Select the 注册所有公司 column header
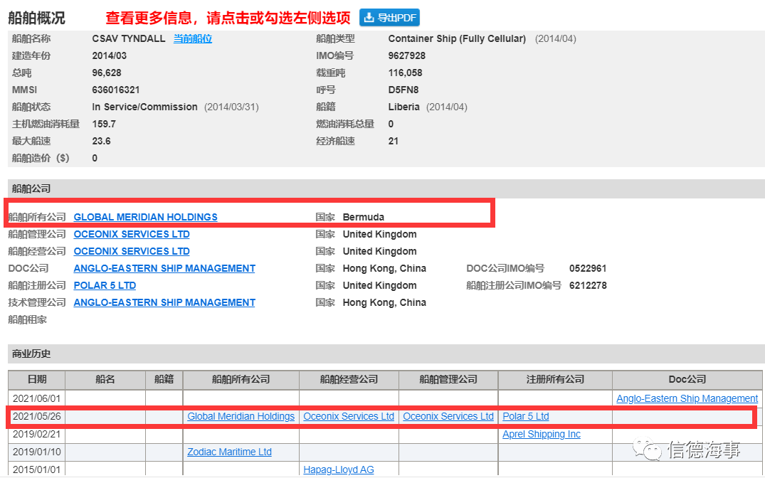The width and height of the screenshot is (765, 483). (x=555, y=380)
